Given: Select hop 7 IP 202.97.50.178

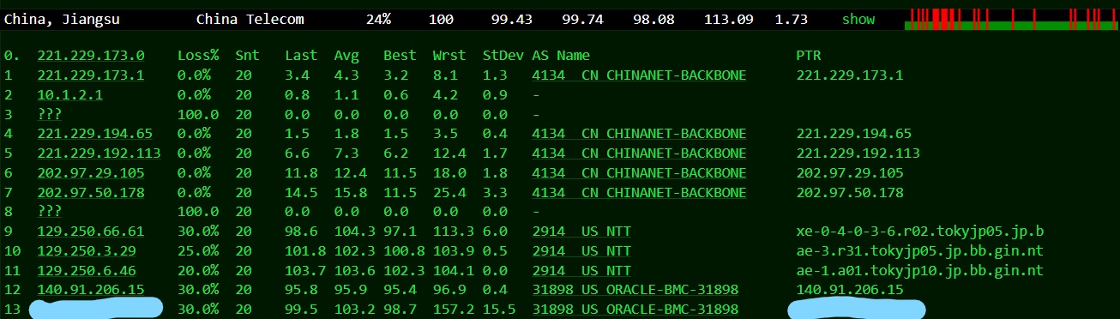Looking at the screenshot, I should tap(91, 193).
